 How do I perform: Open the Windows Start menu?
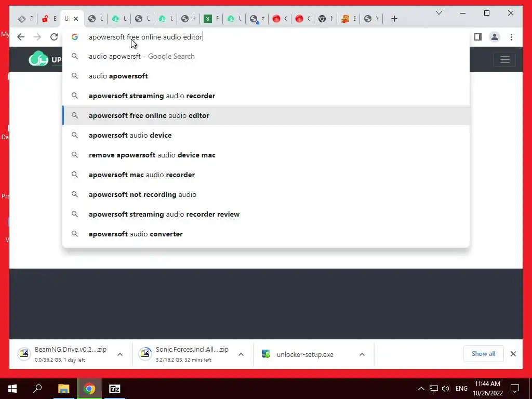pos(12,389)
